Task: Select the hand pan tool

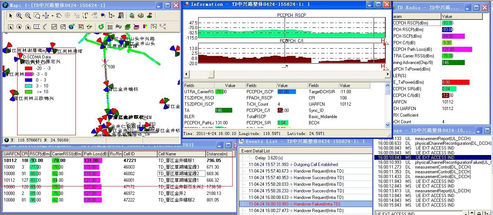Action: (59, 16)
